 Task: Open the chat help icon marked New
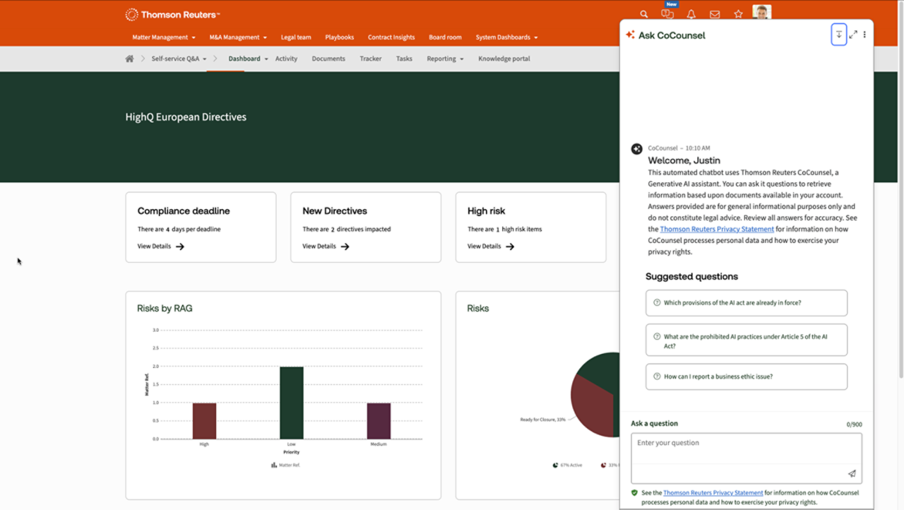pyautogui.click(x=667, y=14)
